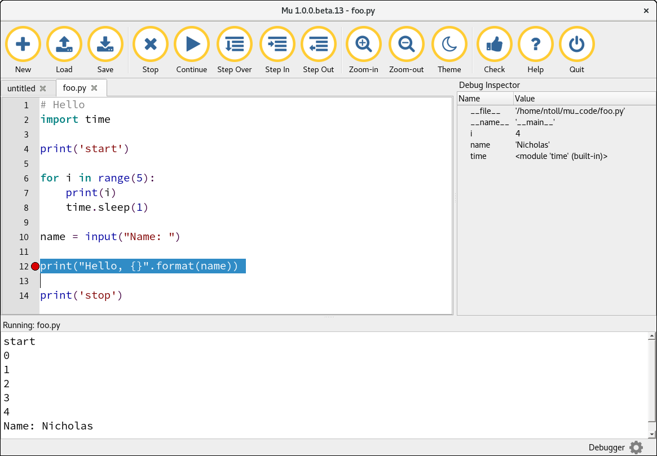Select the time module row

(x=557, y=156)
